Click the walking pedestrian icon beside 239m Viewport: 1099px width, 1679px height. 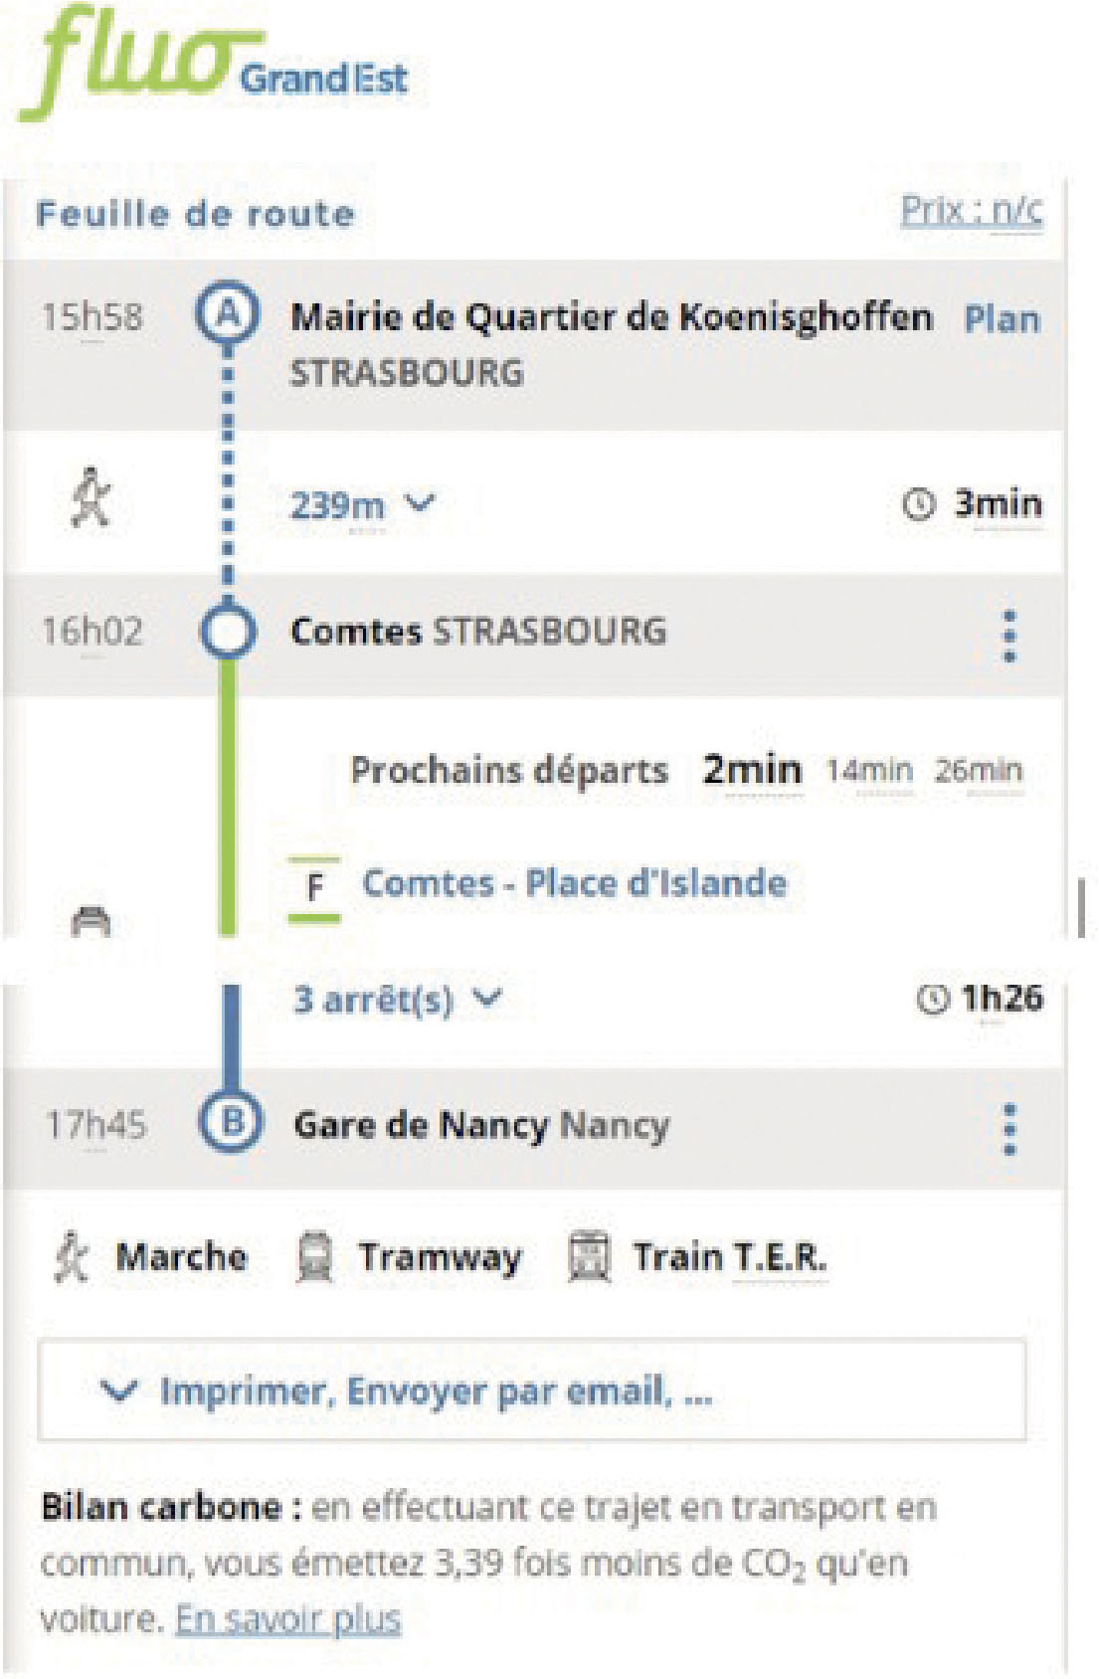click(92, 497)
